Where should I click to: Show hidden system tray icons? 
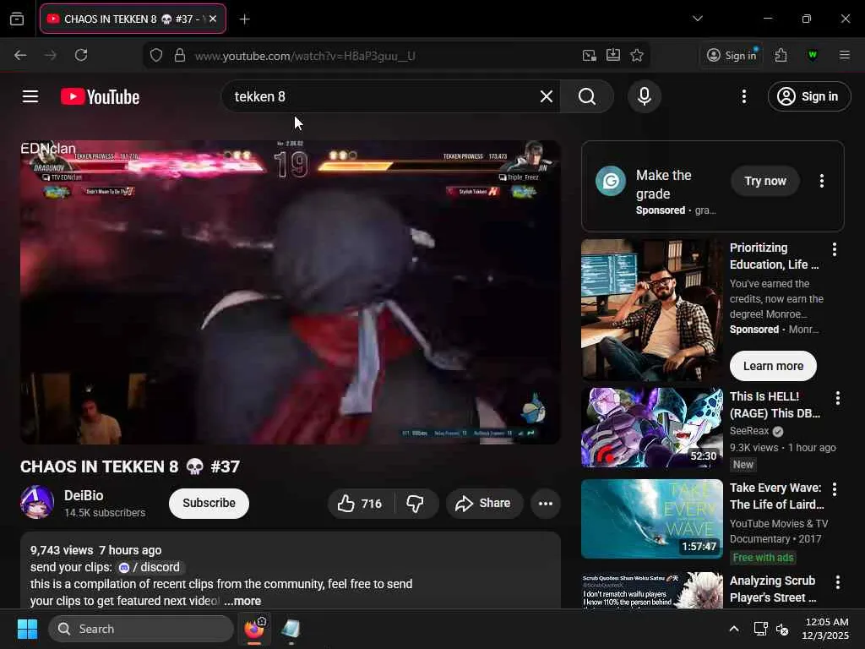click(x=734, y=629)
